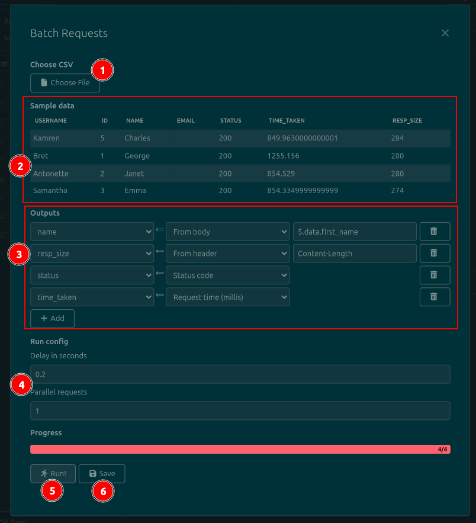This screenshot has height=523, width=476.
Task: Click the NAME column header
Action: tap(134, 121)
